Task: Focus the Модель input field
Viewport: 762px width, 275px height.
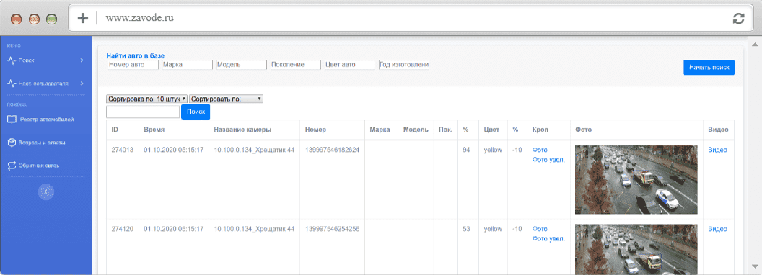Action: tap(242, 65)
